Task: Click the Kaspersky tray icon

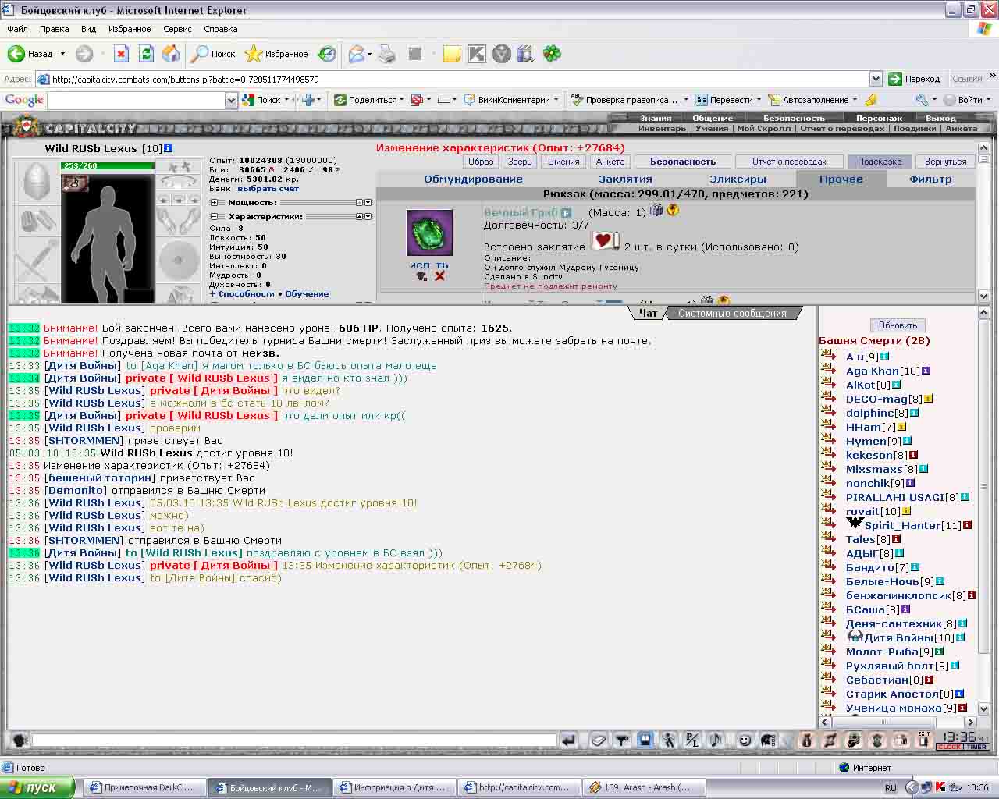Action: 940,787
